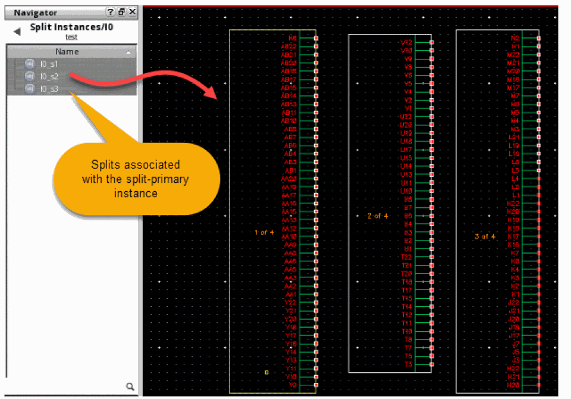This screenshot has width=571, height=399.
Task: Click pin endpoint square next to V12
Action: coord(432,42)
